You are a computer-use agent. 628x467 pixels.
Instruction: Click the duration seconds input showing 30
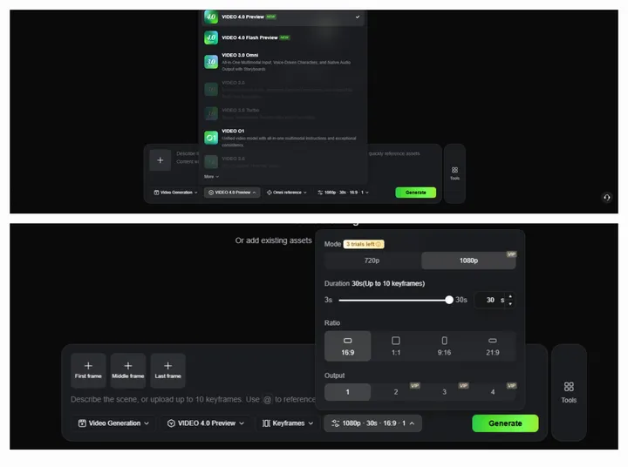pyautogui.click(x=490, y=300)
